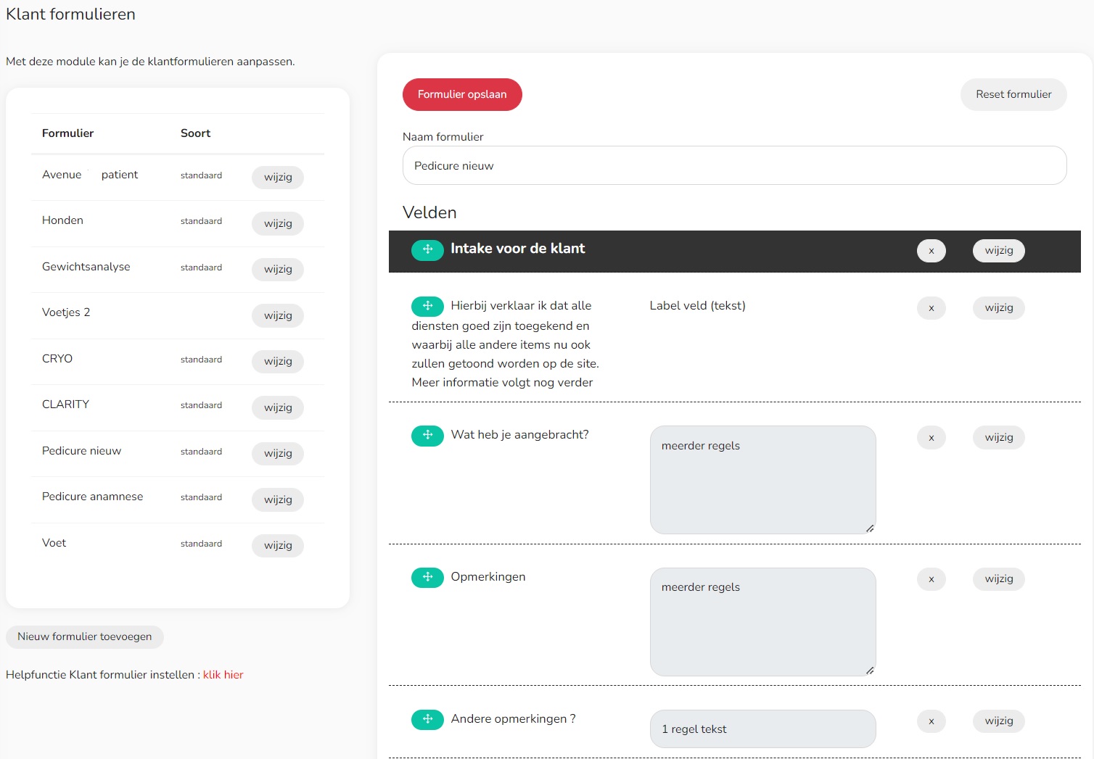
Task: Save the form with Formulier opslaan
Action: [462, 95]
